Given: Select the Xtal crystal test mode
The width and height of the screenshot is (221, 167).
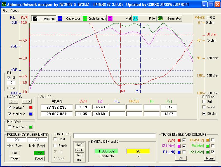Looking at the screenshot, I should tap(110, 19).
